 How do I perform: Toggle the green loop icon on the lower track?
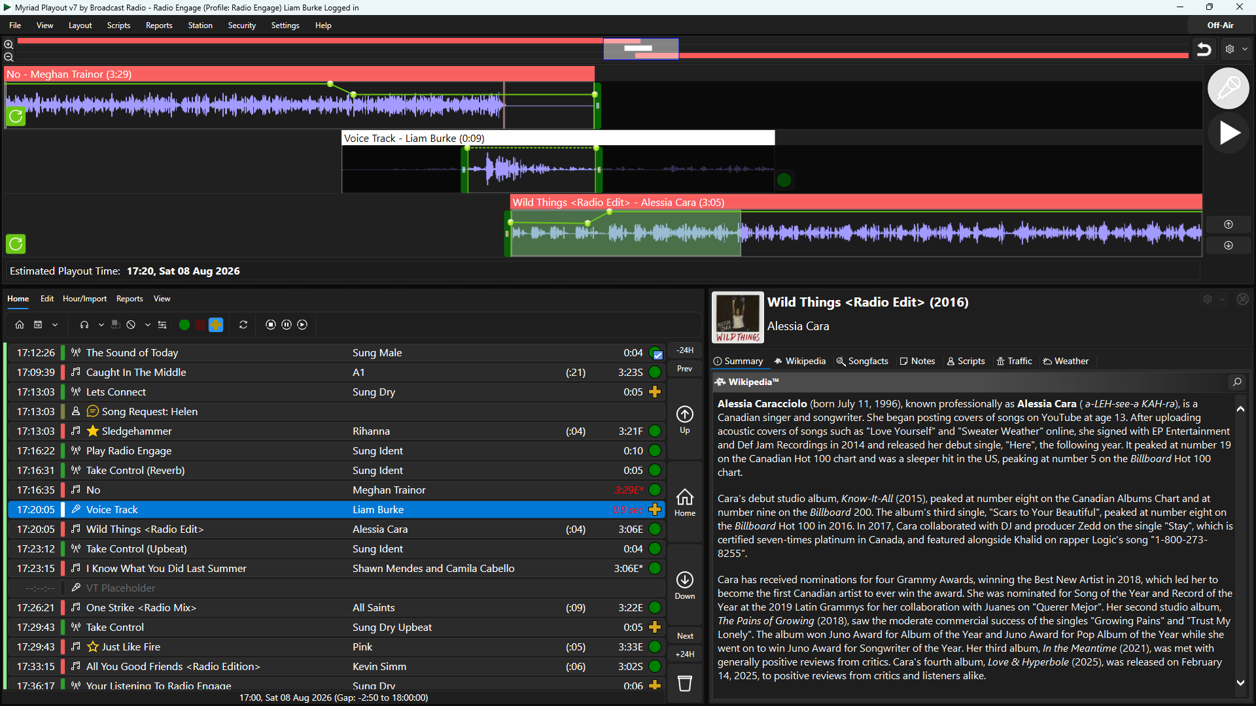tap(16, 244)
